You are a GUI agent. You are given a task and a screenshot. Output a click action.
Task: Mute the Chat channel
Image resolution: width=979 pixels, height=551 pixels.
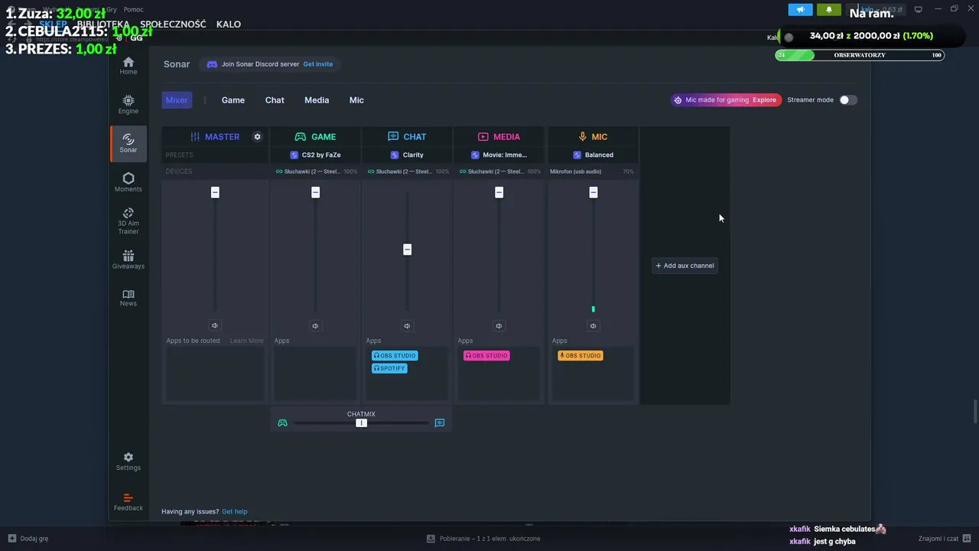(x=407, y=326)
